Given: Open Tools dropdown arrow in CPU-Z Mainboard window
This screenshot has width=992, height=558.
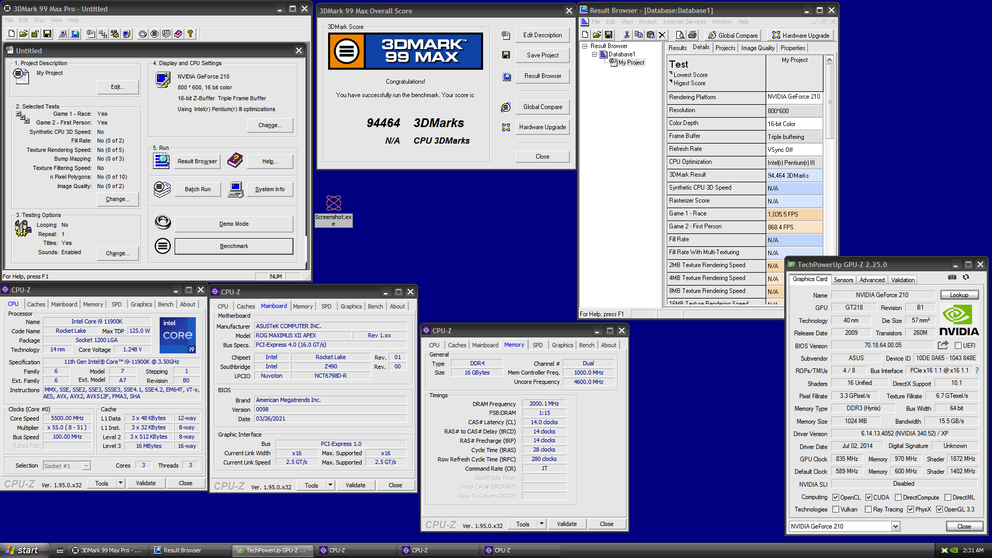Looking at the screenshot, I should (x=330, y=485).
